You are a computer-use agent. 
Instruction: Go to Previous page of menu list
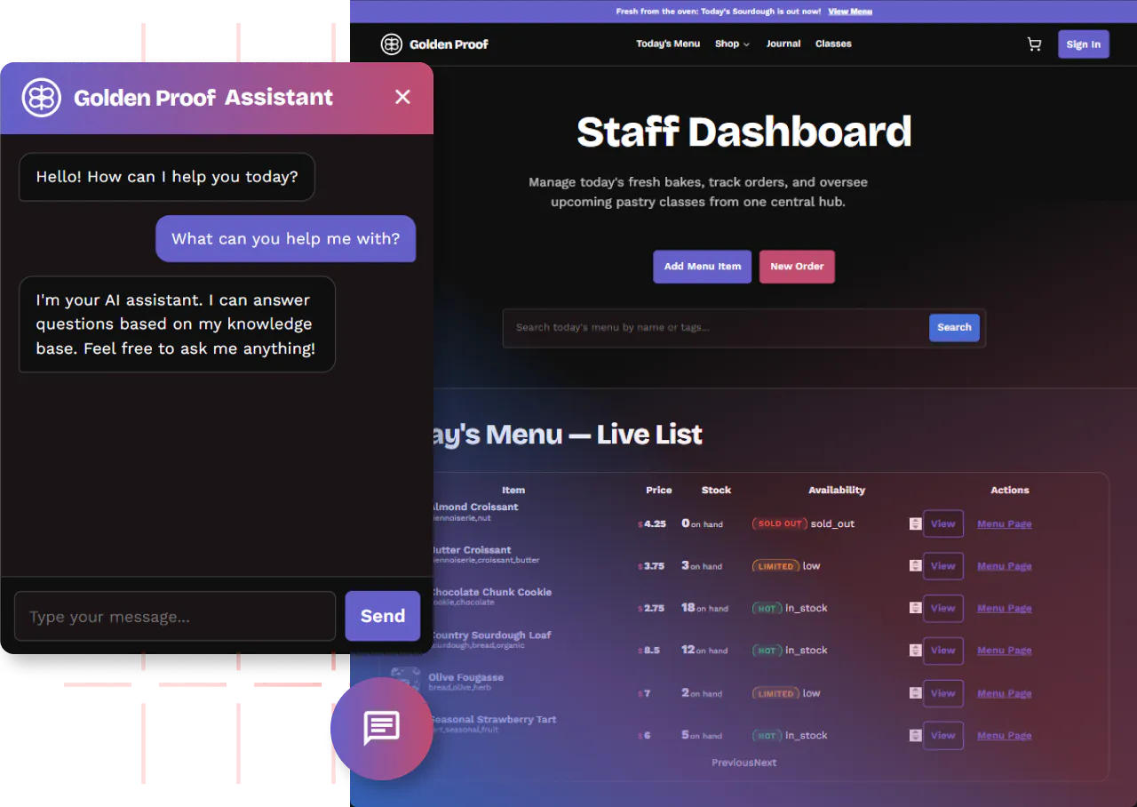tap(733, 763)
